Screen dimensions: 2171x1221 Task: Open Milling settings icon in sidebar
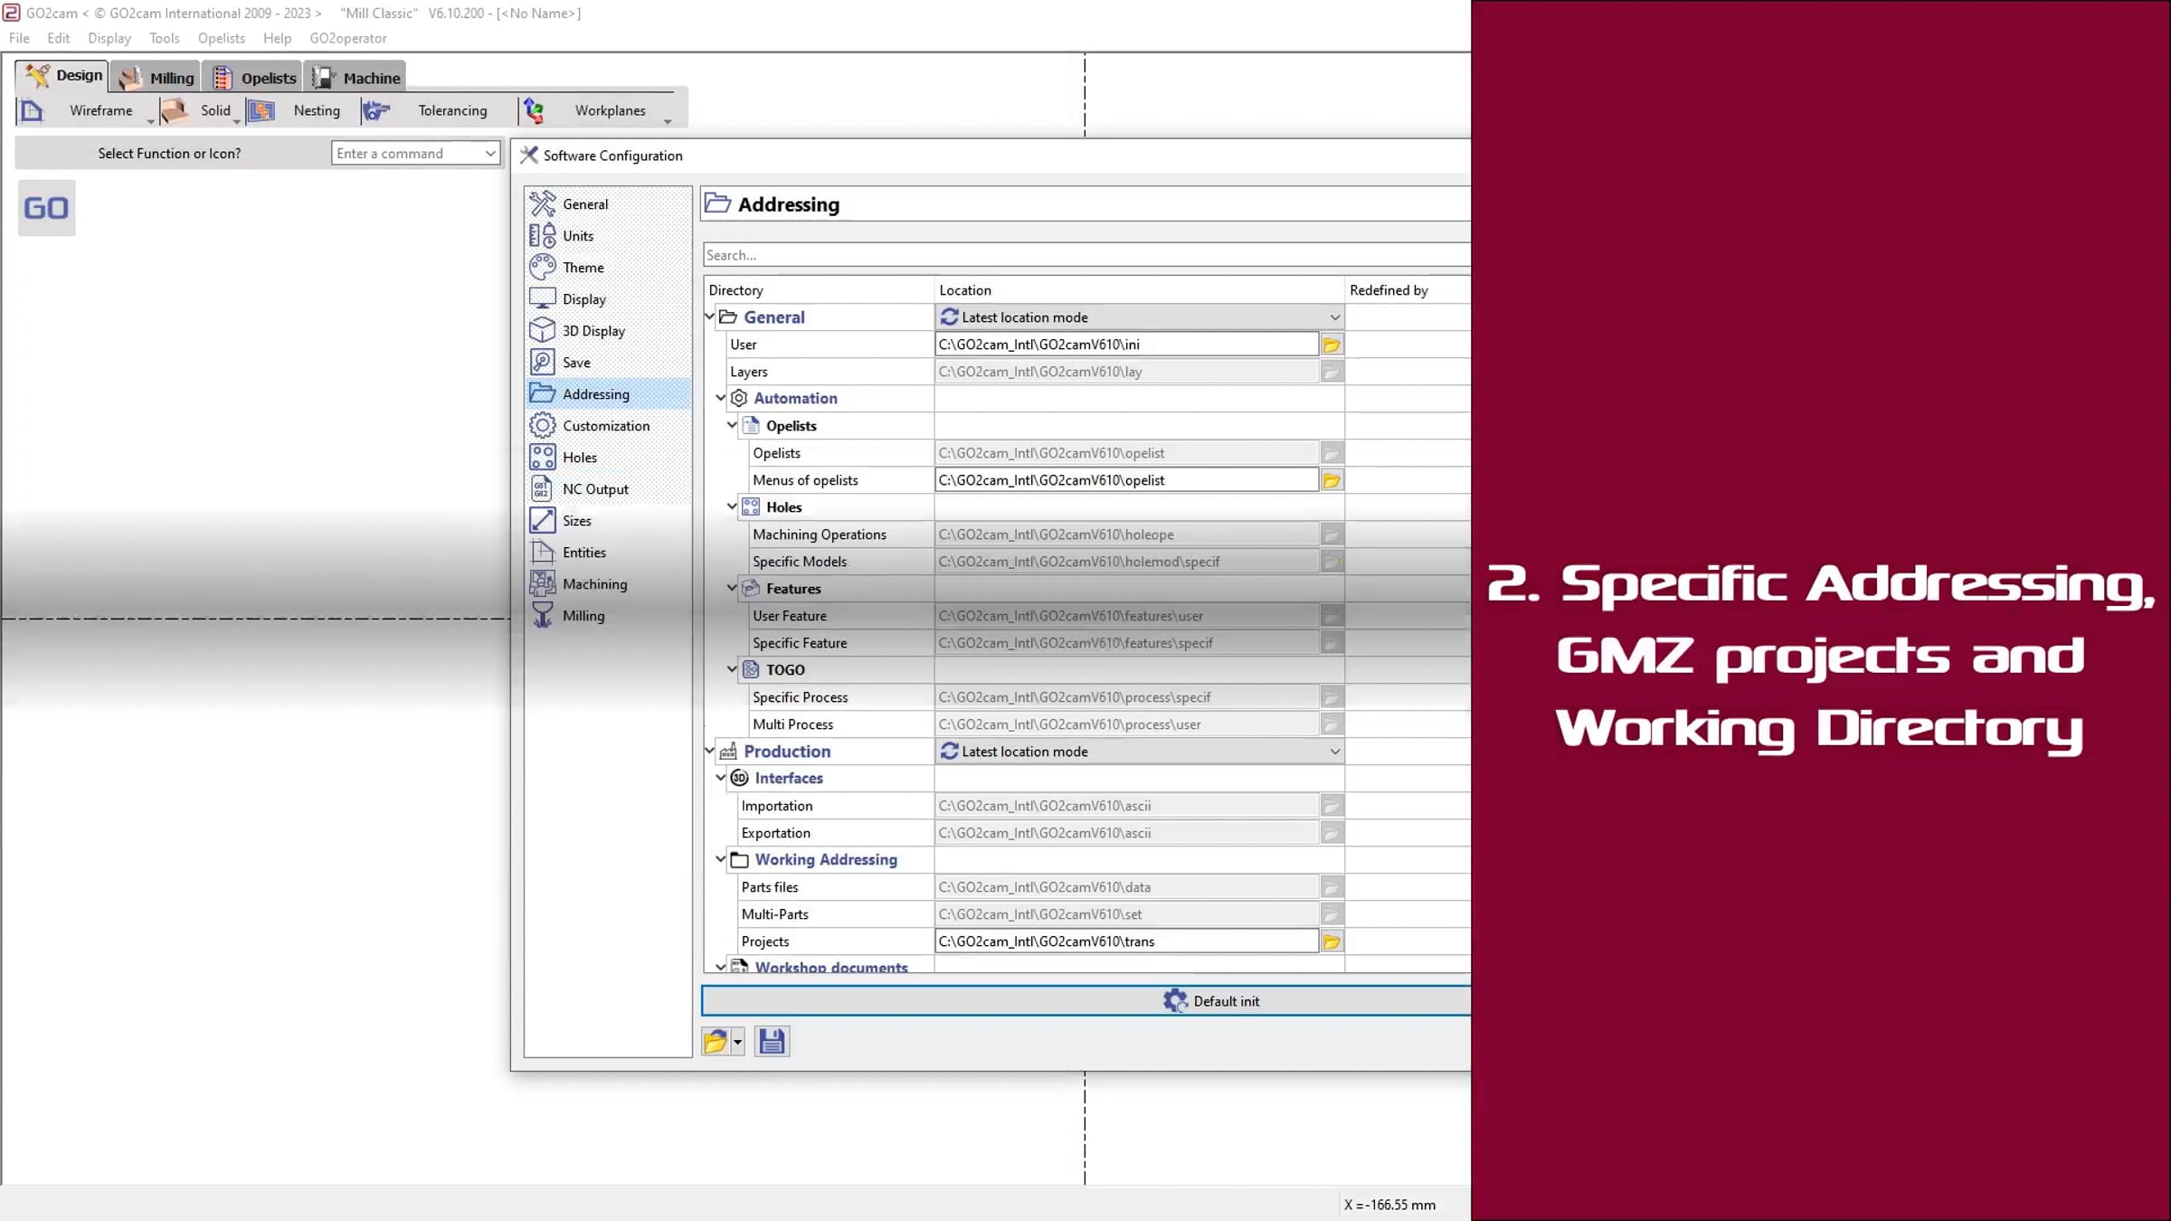pyautogui.click(x=543, y=616)
